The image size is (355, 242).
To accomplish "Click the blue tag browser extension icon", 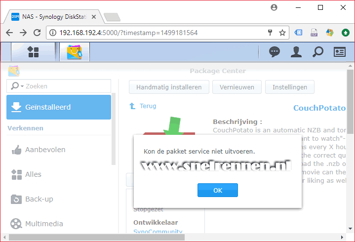I will [298, 33].
